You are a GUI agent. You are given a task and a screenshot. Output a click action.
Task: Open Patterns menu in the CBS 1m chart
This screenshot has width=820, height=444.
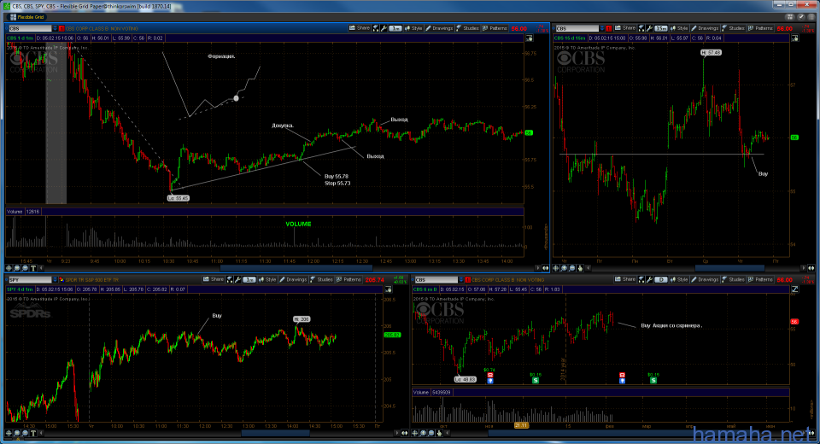pos(495,28)
